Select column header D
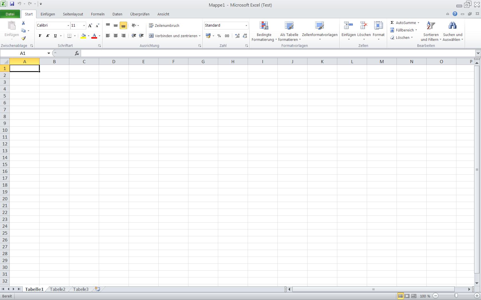Image resolution: width=481 pixels, height=300 pixels. point(114,61)
